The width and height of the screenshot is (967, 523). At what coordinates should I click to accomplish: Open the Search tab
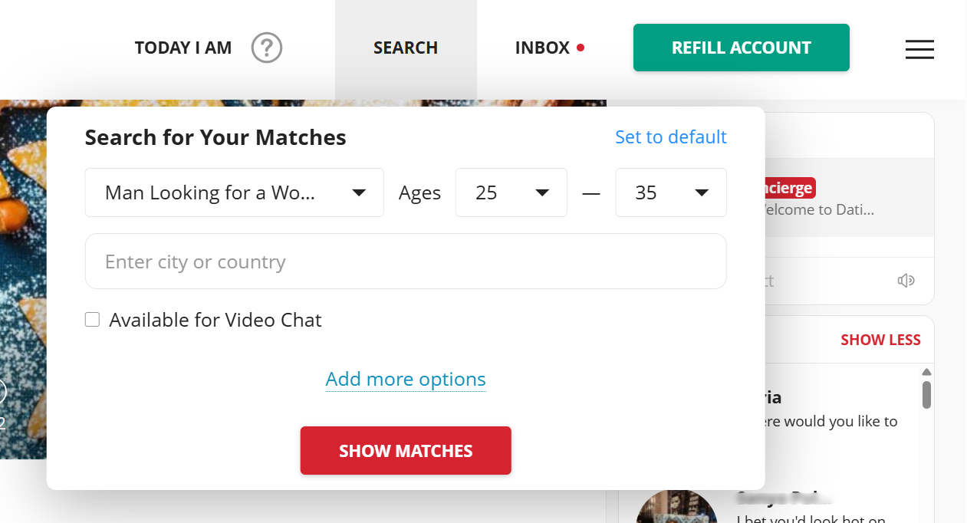pos(406,48)
